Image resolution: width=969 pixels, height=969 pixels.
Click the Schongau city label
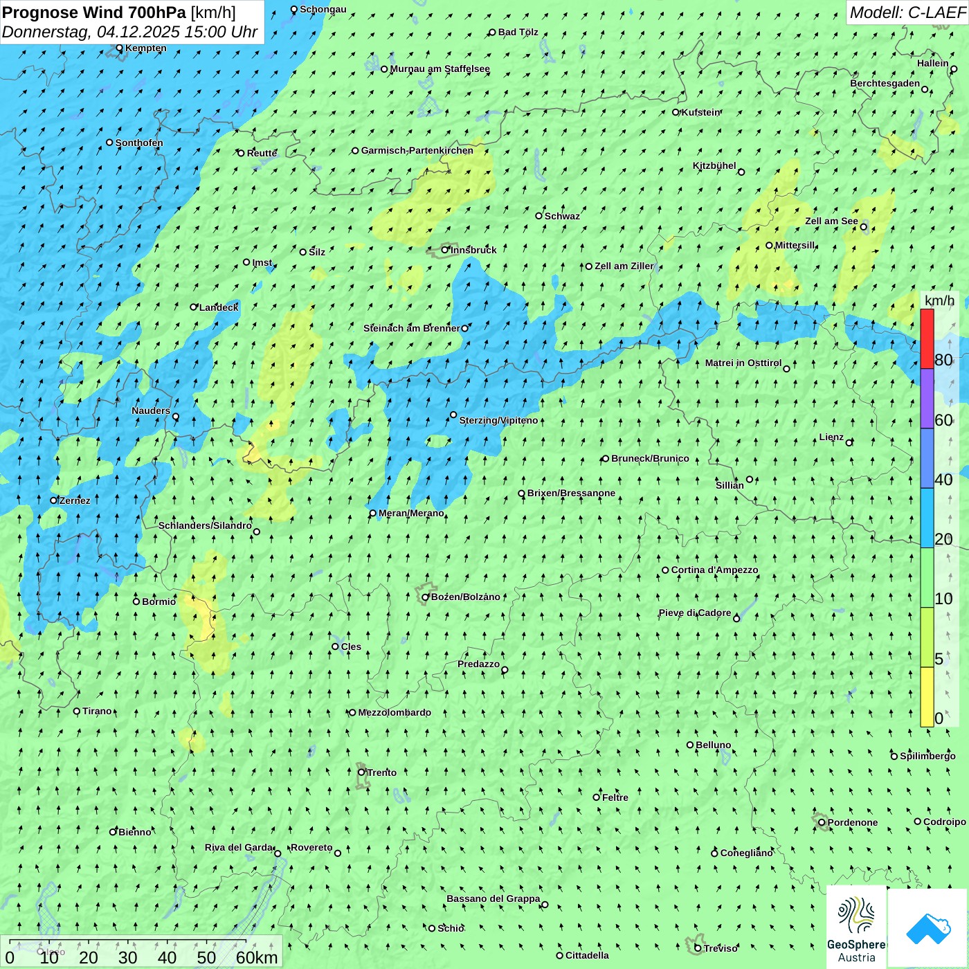tap(323, 9)
